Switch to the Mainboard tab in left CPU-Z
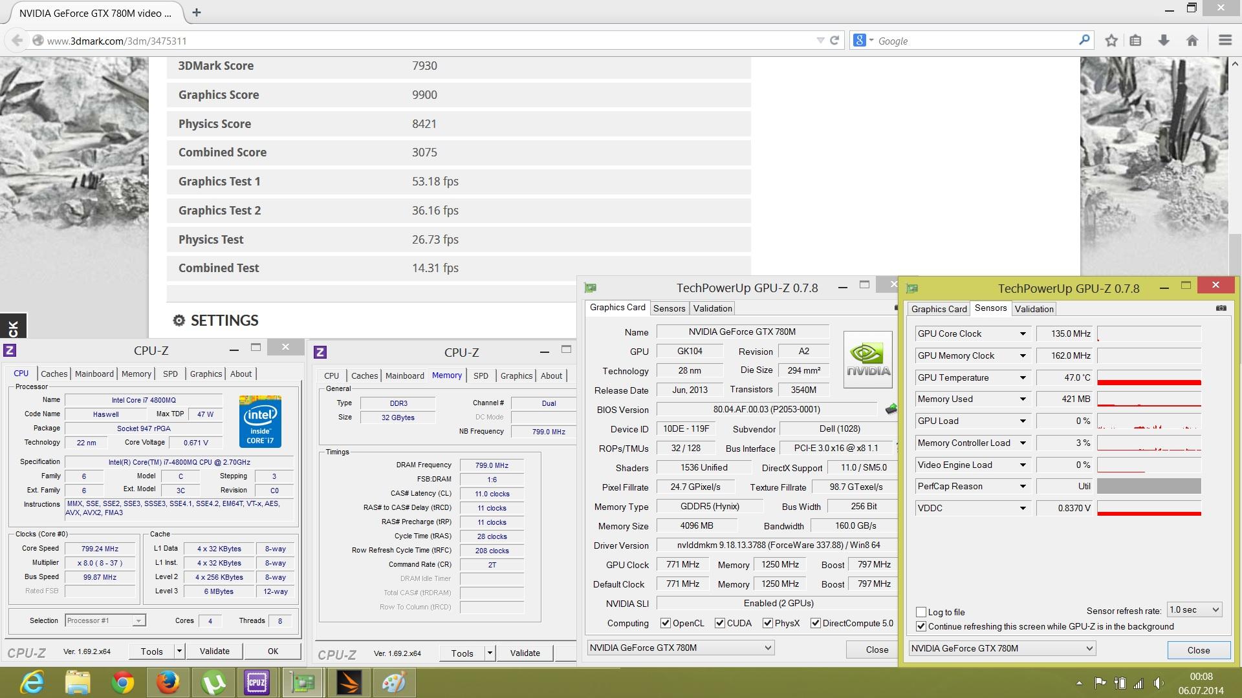 click(94, 374)
